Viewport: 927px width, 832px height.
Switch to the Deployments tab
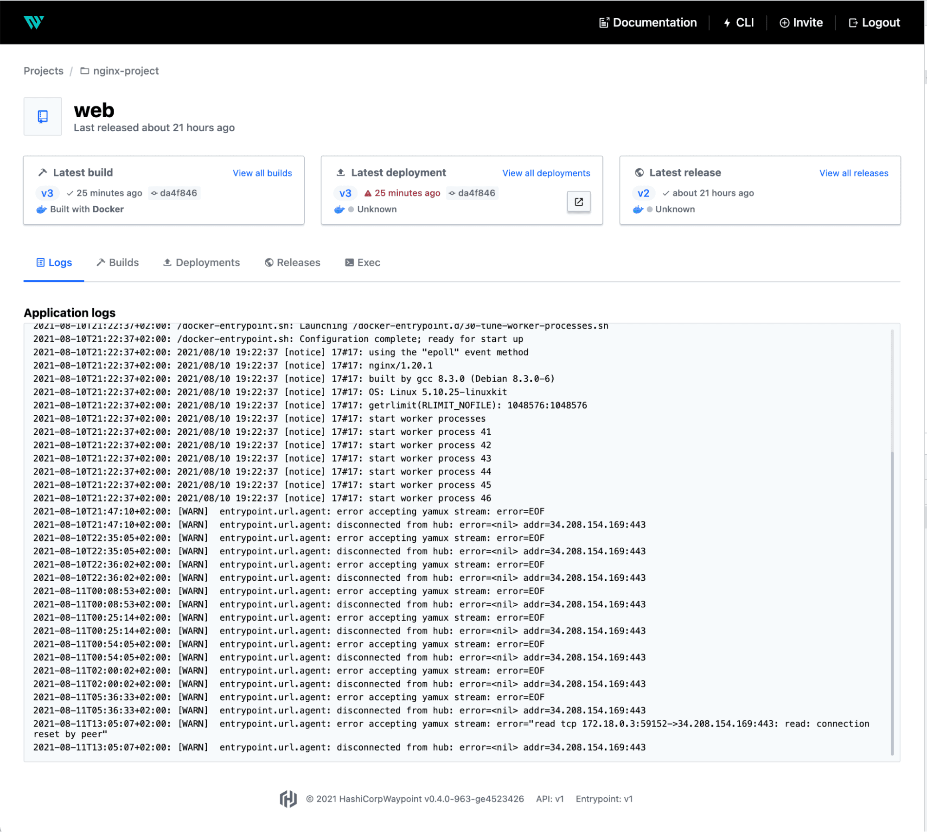coord(202,262)
